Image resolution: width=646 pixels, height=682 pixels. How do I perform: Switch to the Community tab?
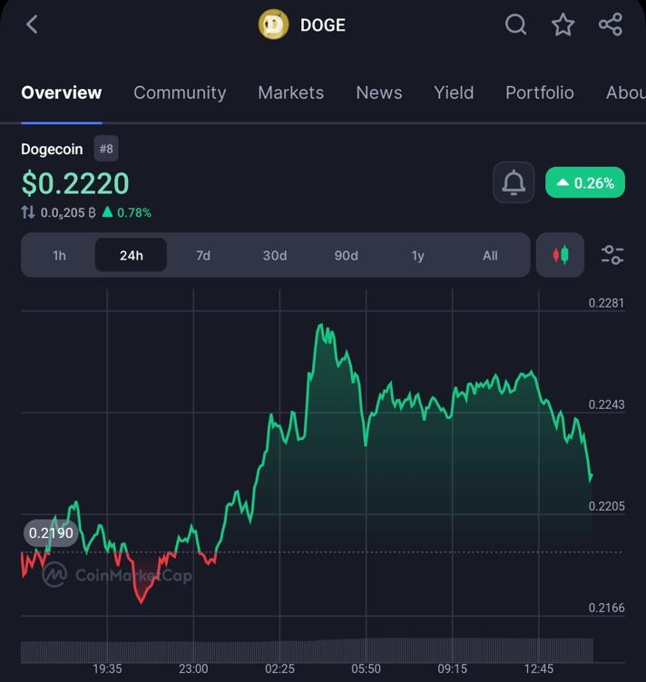coord(180,93)
